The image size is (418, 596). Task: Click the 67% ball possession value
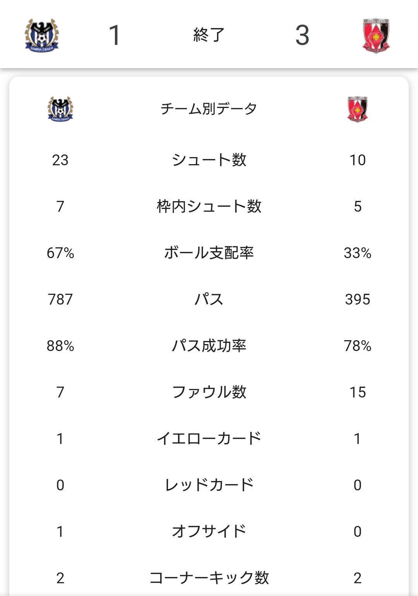[x=60, y=253]
